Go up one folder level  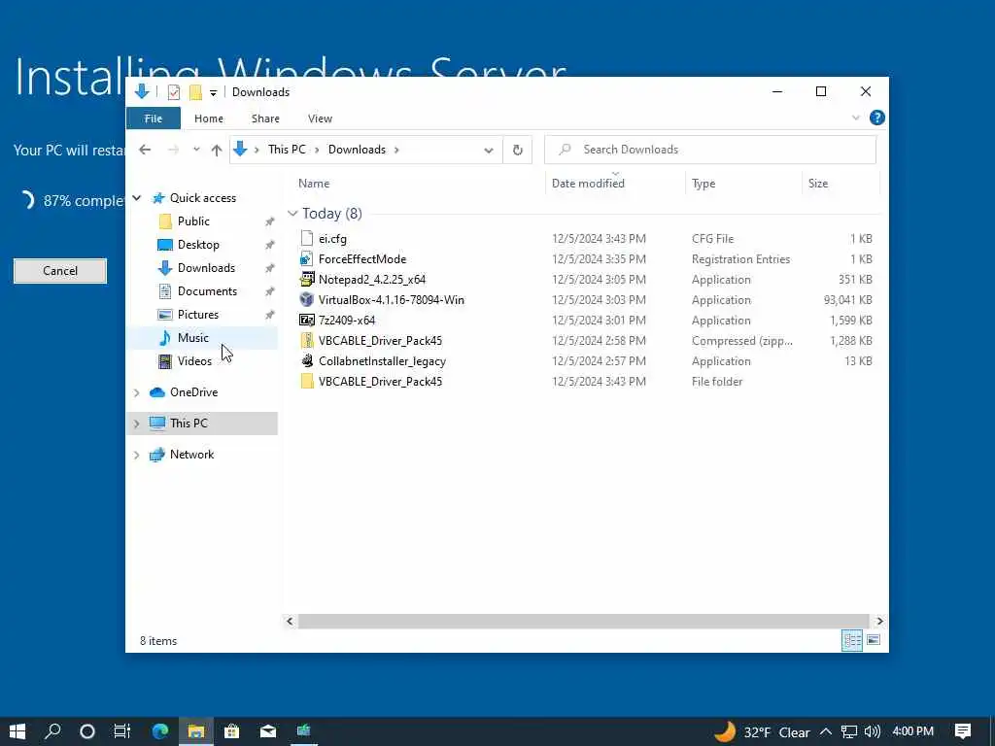coord(217,150)
